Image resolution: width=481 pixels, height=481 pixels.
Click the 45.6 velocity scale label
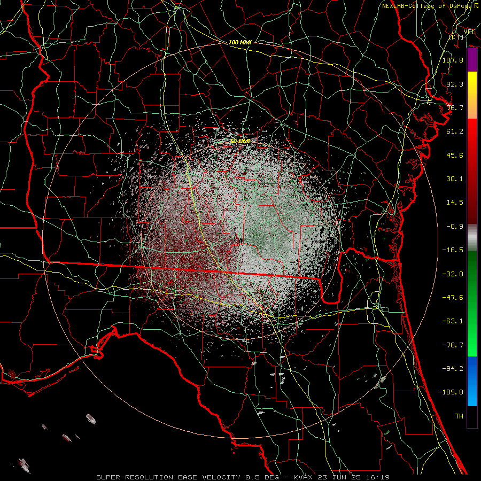pos(455,155)
